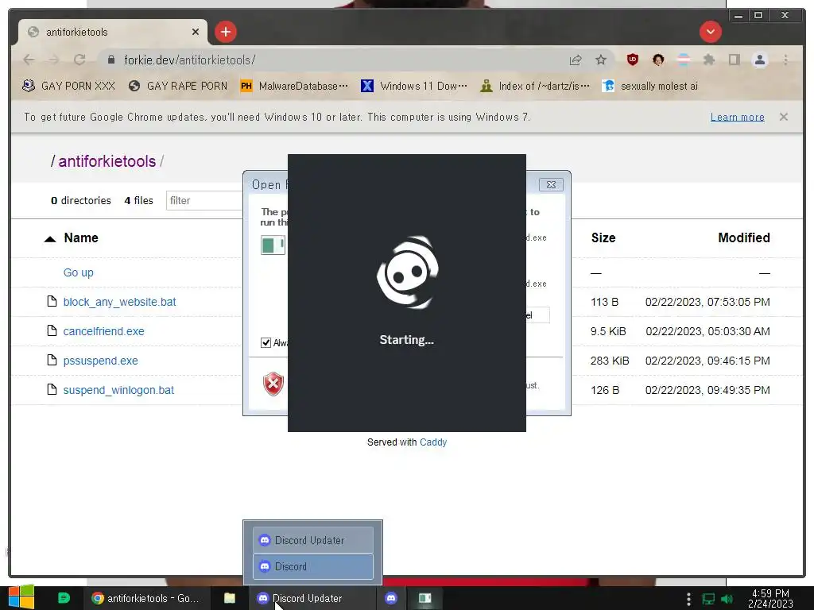Go forward in browser history
814x610 pixels.
click(54, 60)
